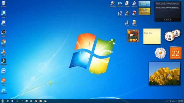Go to previous page in feed gadget
The image size is (184, 103).
click(x=165, y=19)
